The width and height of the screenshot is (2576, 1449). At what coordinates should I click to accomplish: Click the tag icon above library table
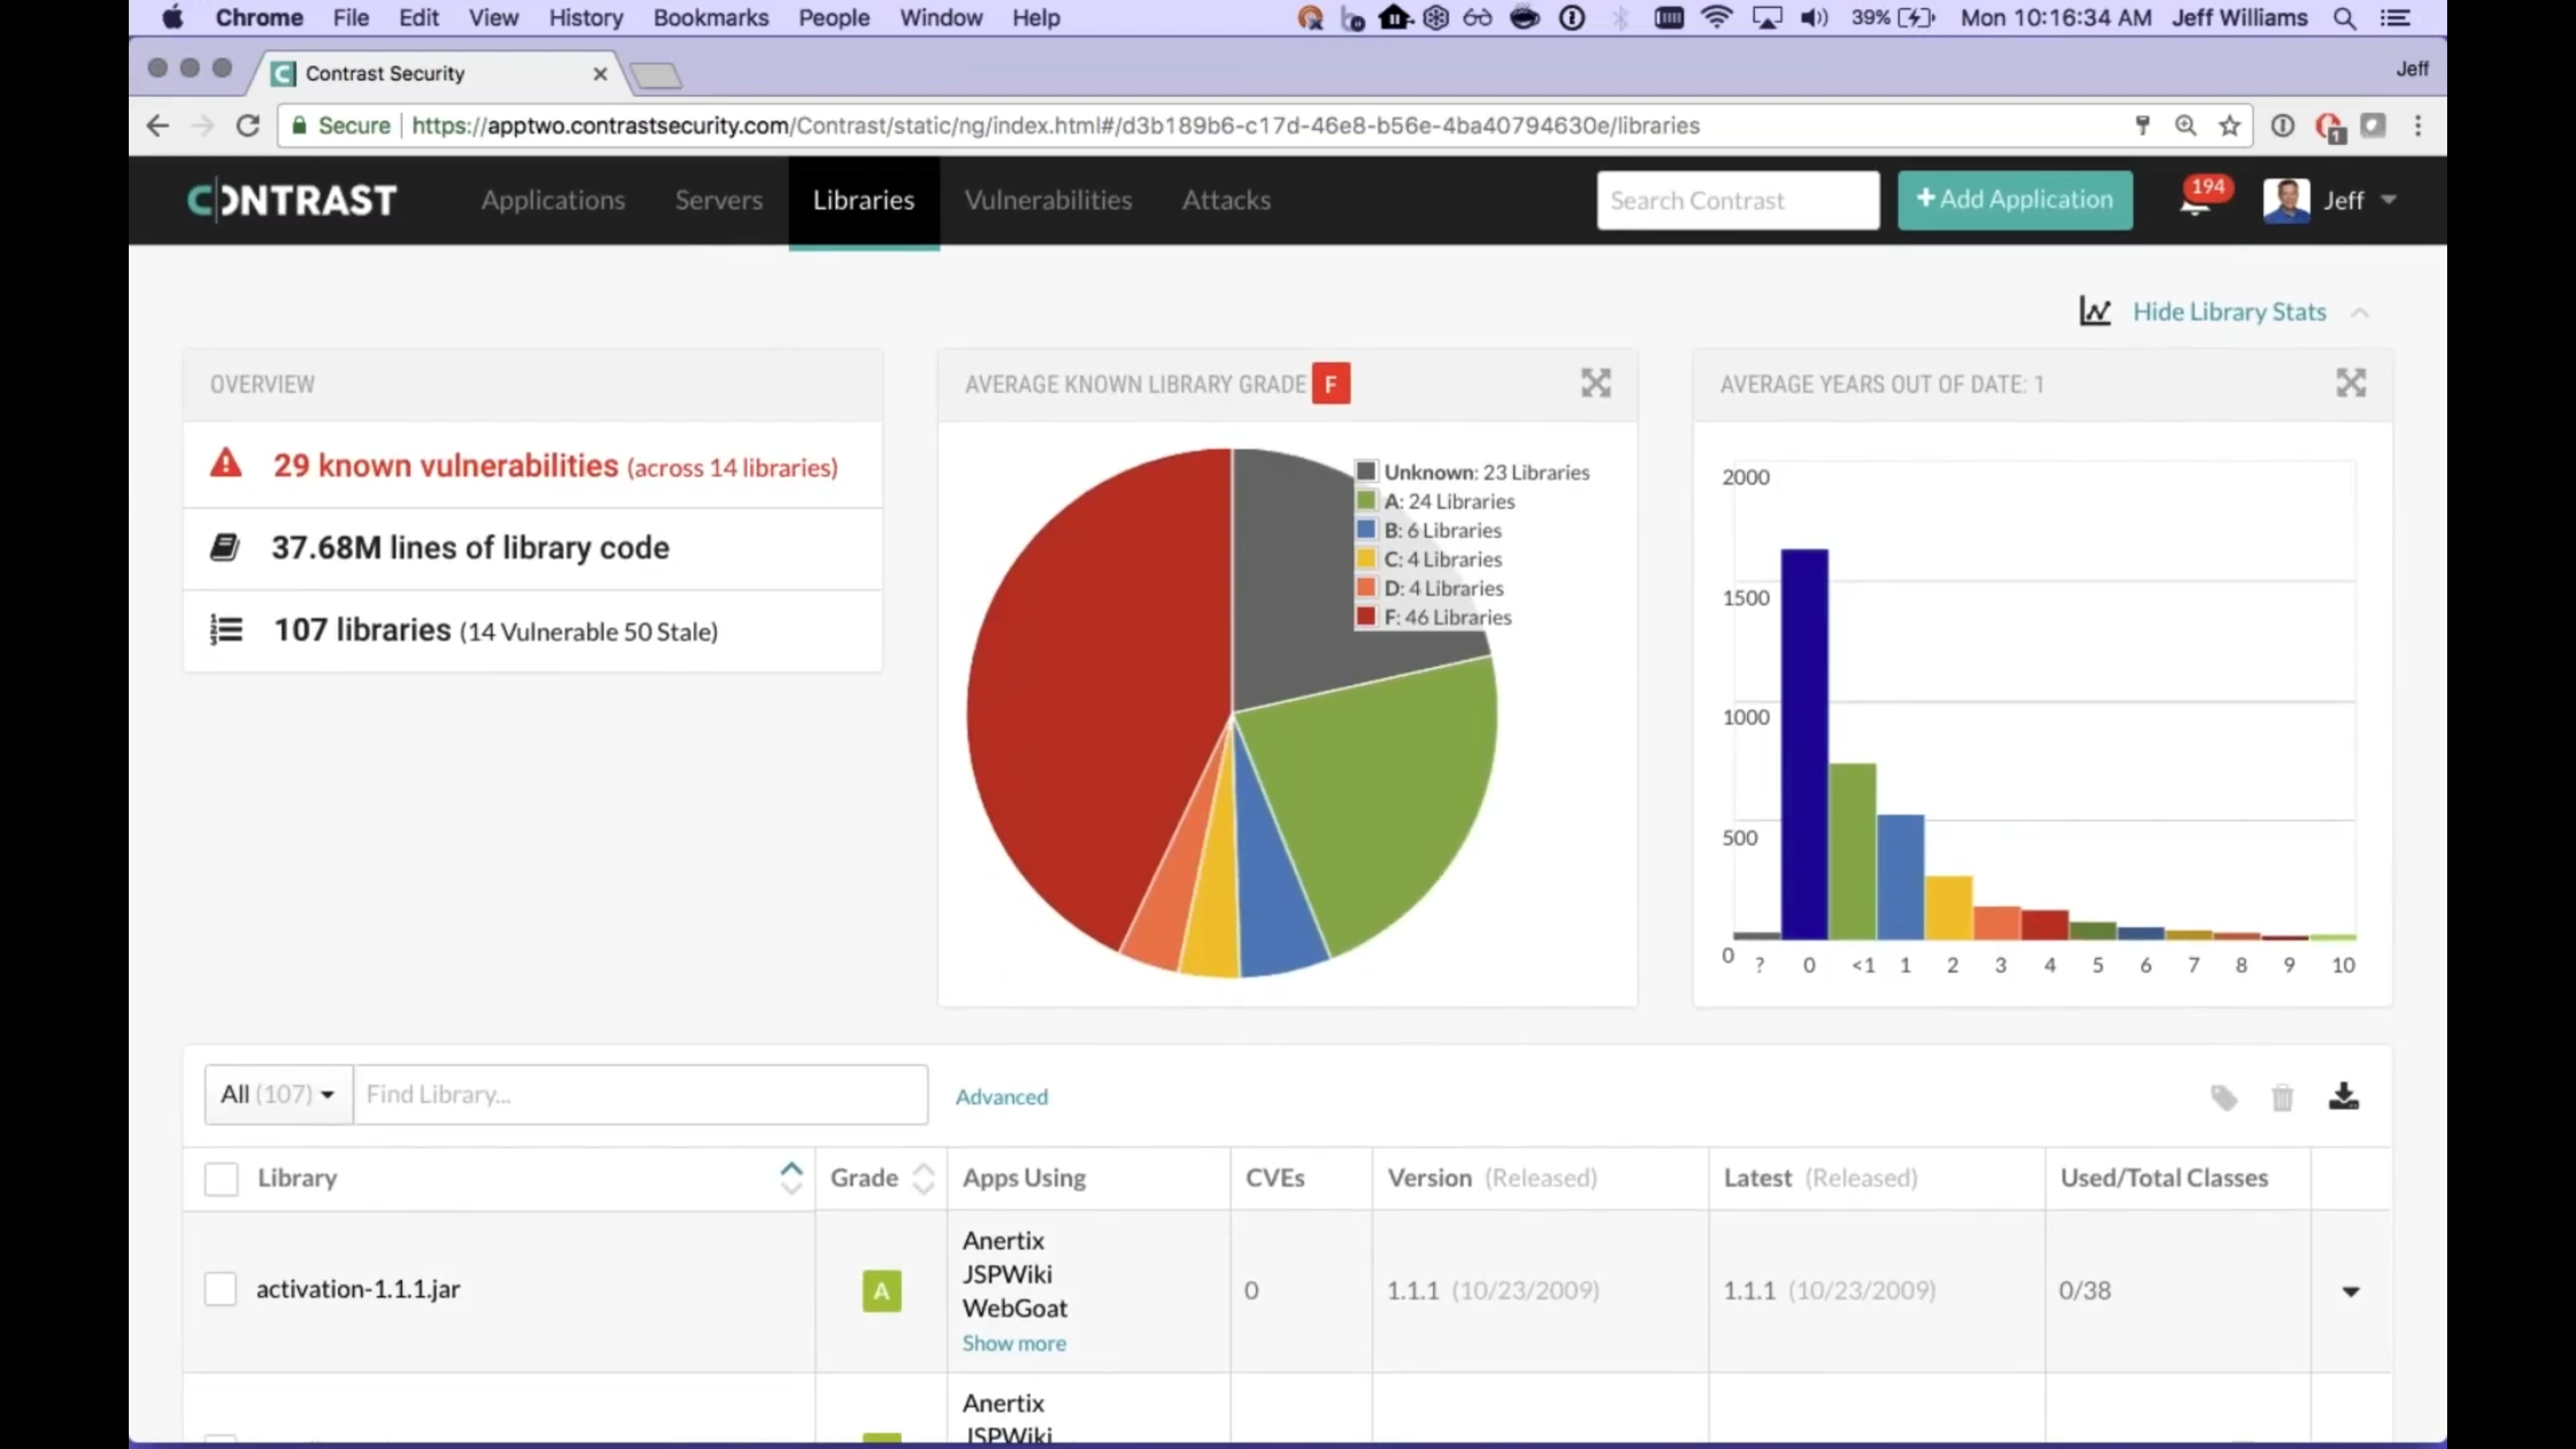point(2223,1097)
